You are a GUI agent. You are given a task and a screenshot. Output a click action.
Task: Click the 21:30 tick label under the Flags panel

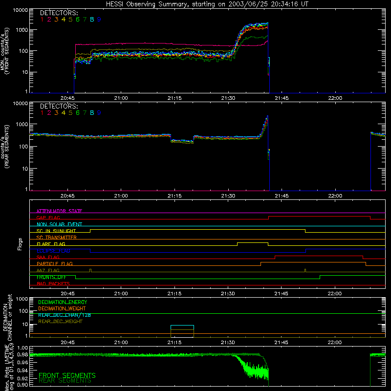point(228,294)
